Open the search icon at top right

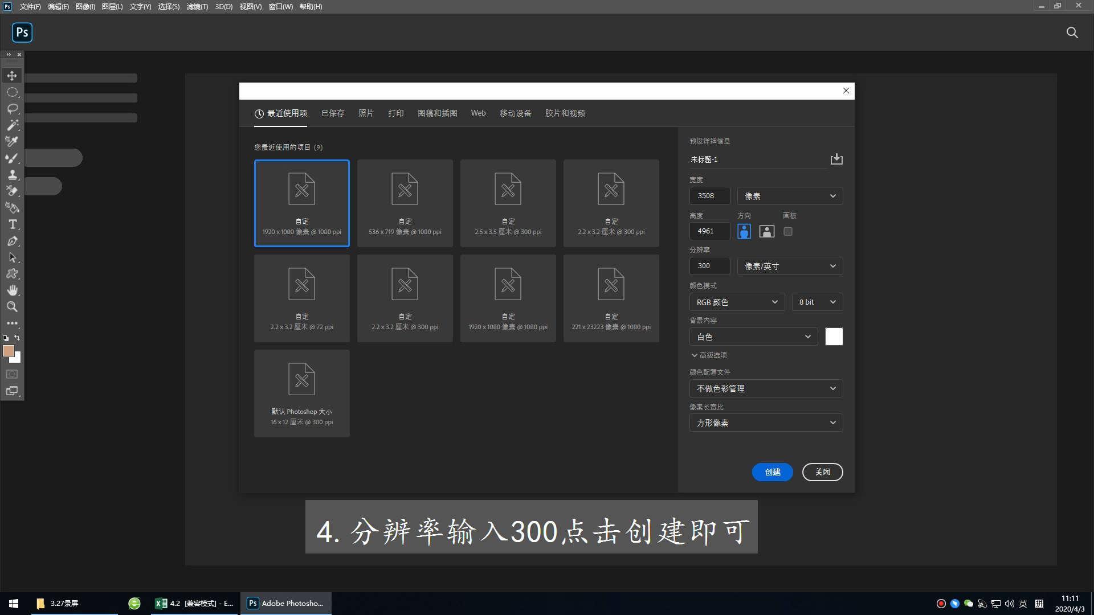[1072, 32]
